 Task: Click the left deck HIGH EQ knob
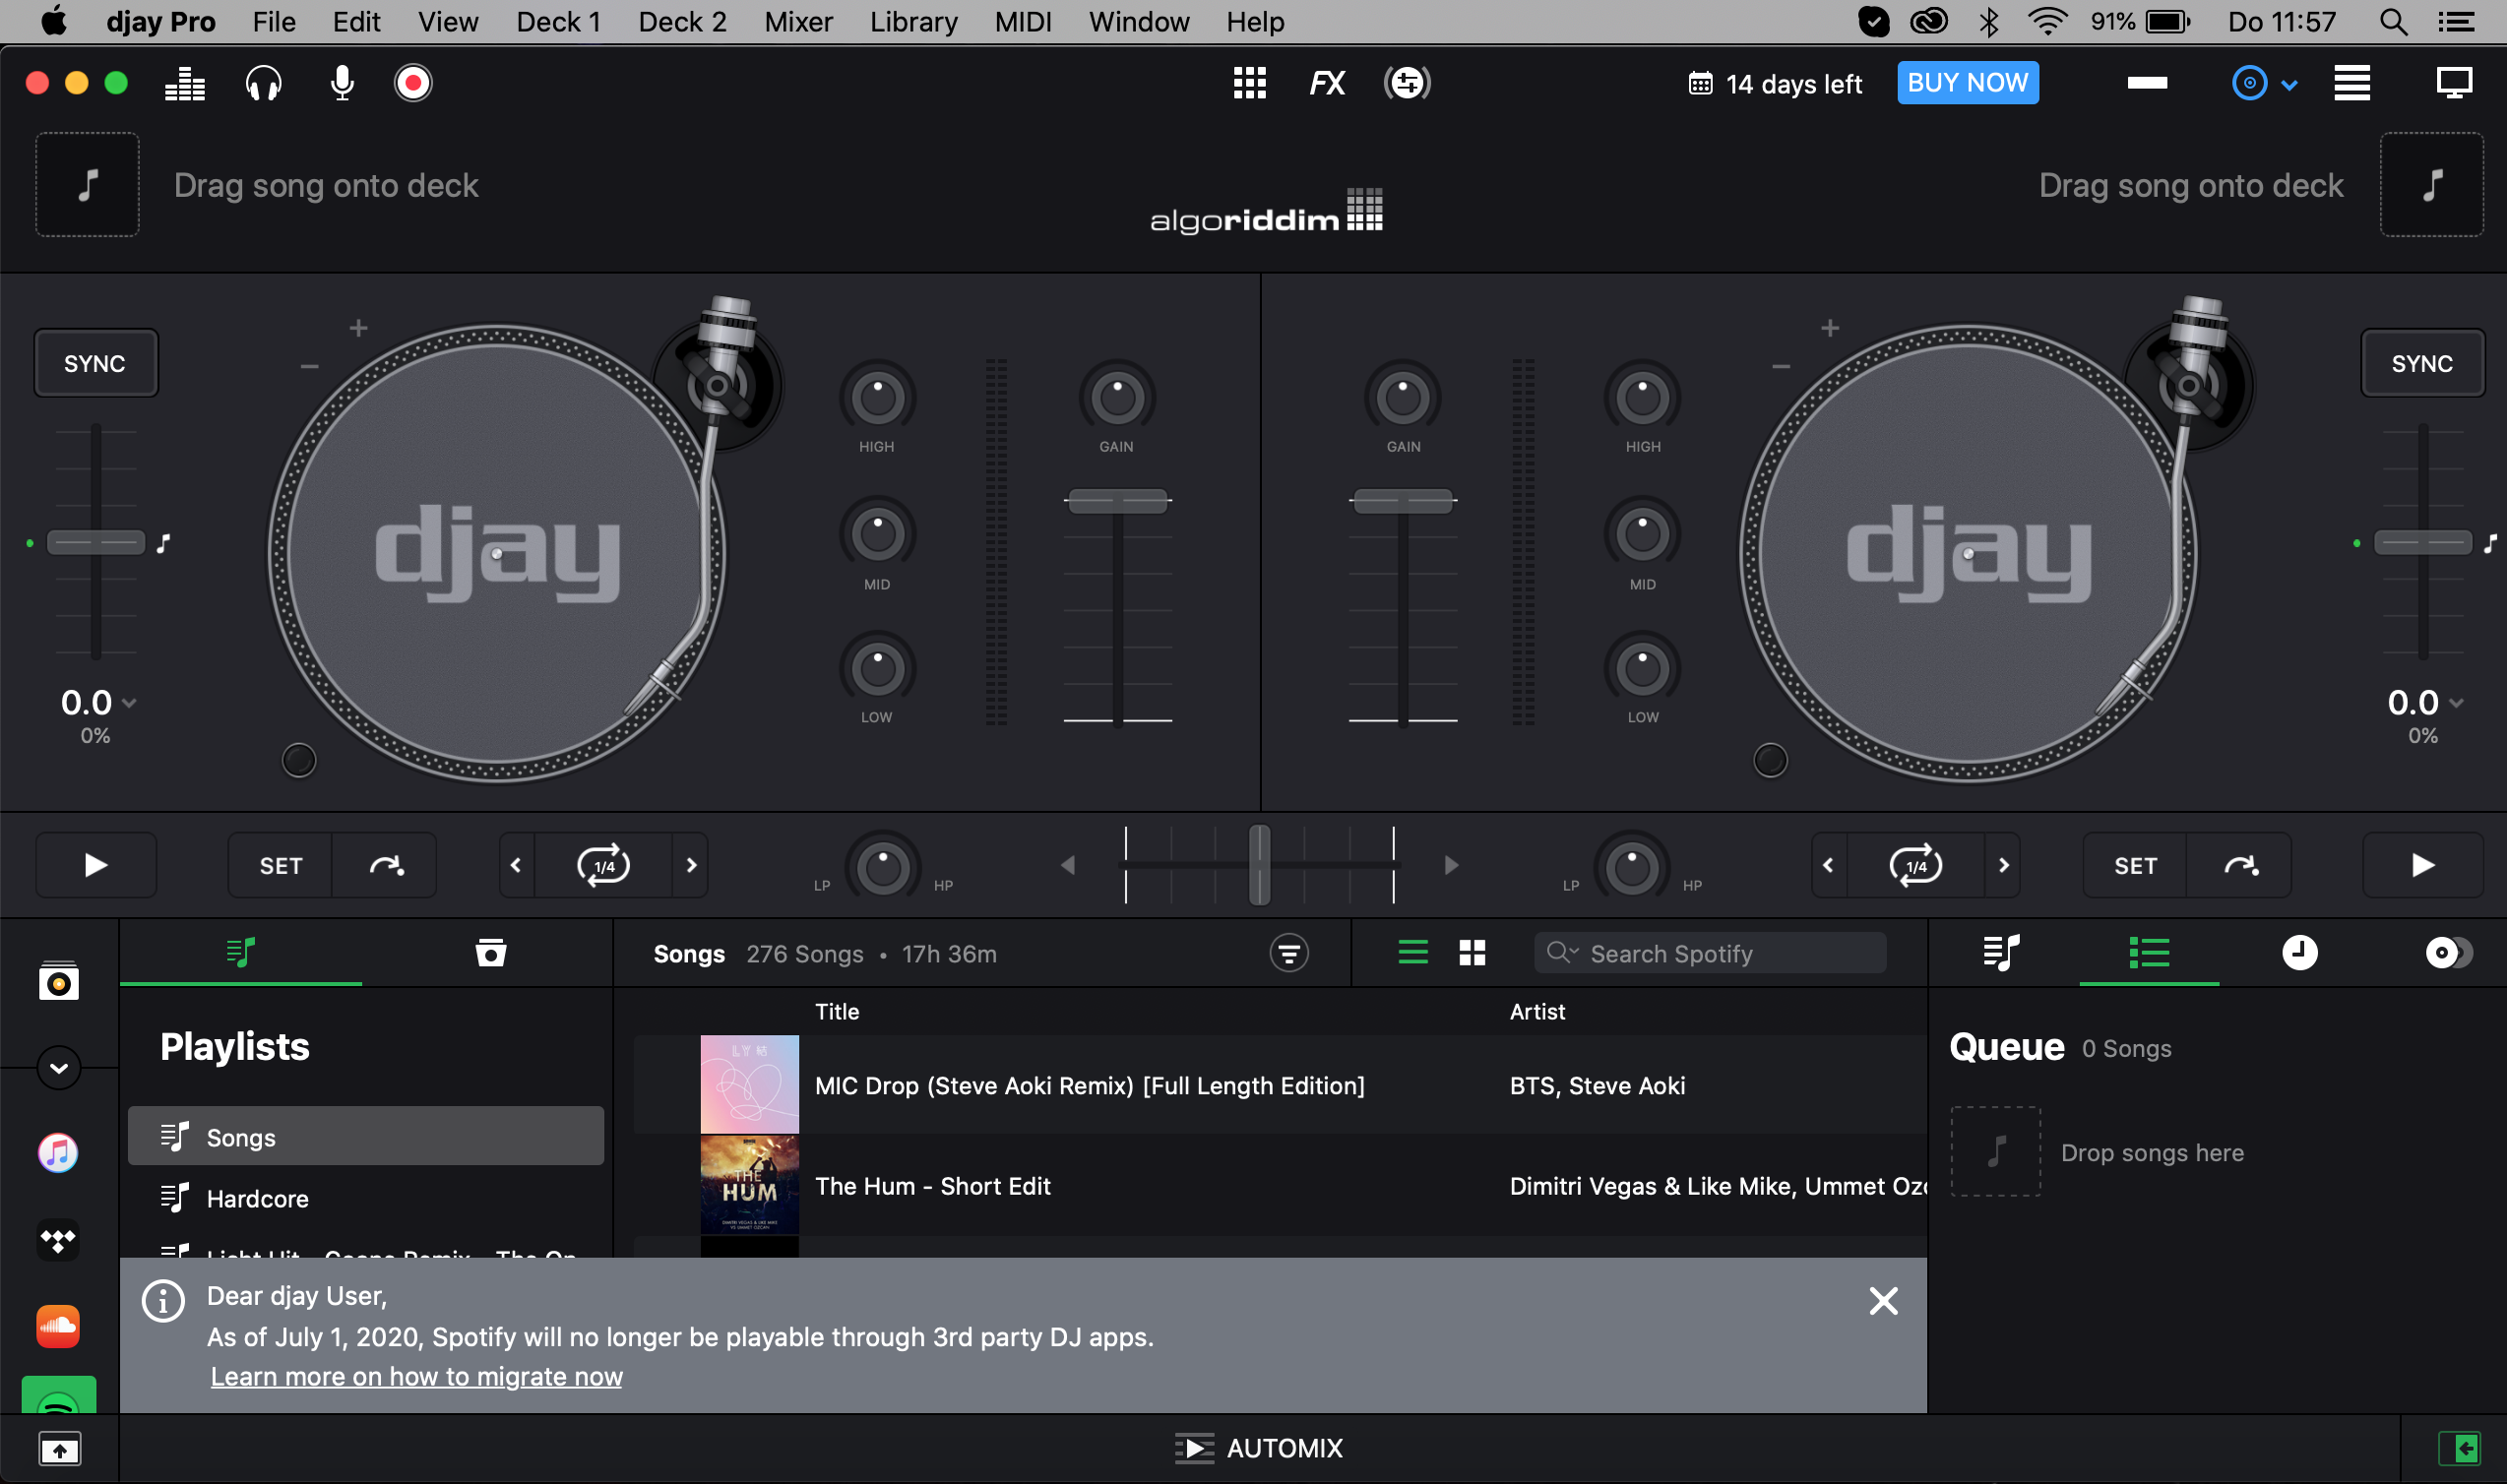coord(877,398)
